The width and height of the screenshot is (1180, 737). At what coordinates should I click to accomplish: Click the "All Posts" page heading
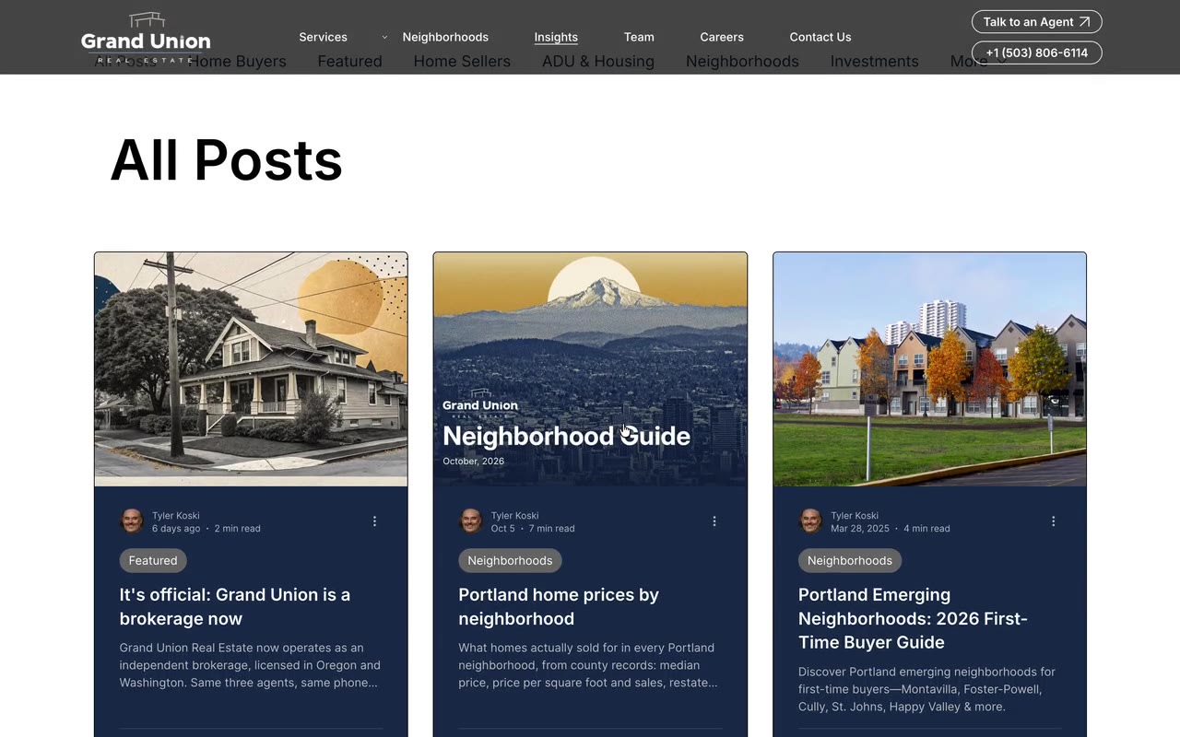(227, 160)
